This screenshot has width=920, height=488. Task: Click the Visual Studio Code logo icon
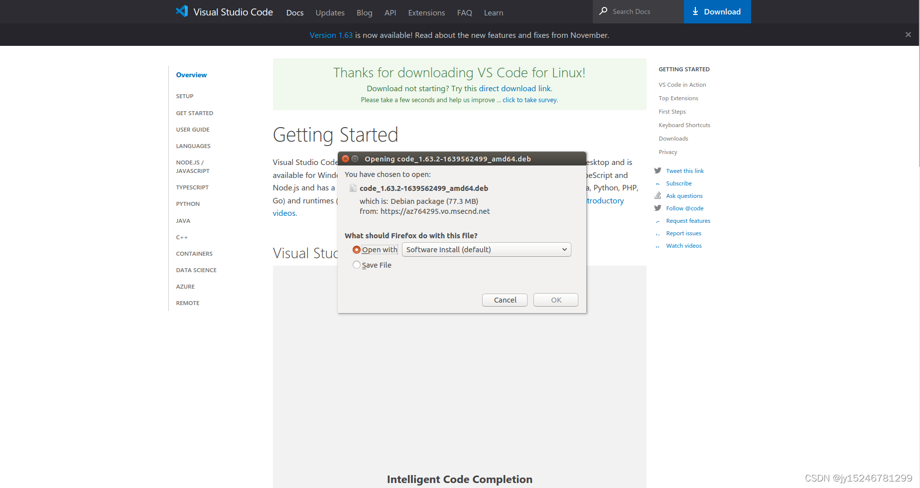point(182,11)
